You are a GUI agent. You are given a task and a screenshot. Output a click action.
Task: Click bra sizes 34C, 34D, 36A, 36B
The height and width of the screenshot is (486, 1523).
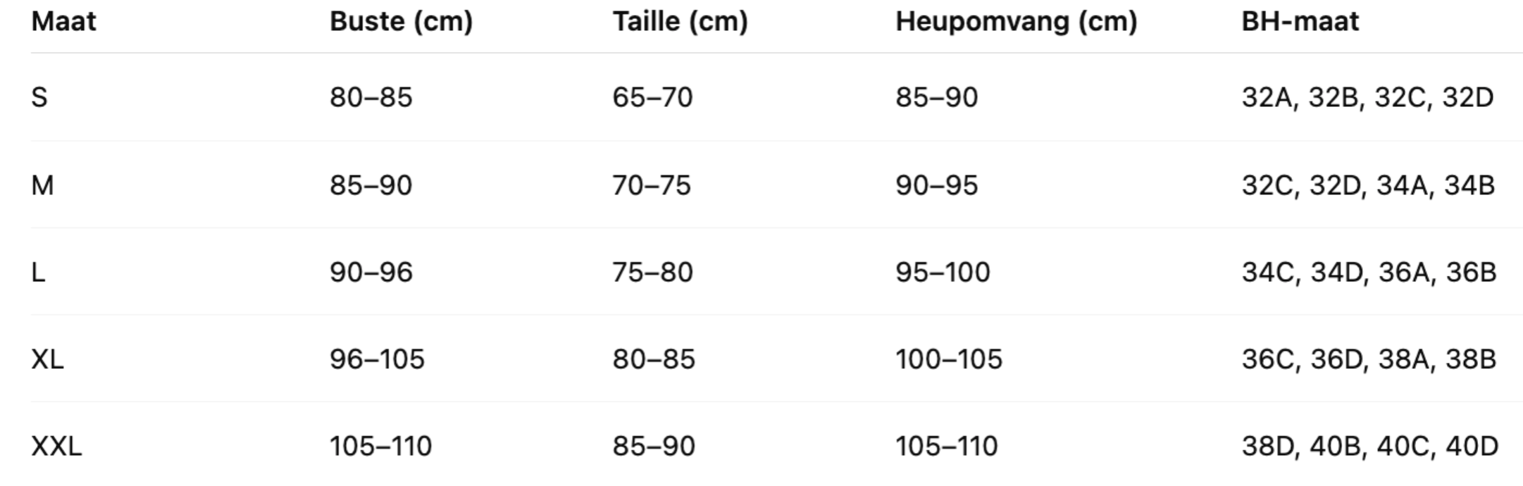tap(1369, 272)
